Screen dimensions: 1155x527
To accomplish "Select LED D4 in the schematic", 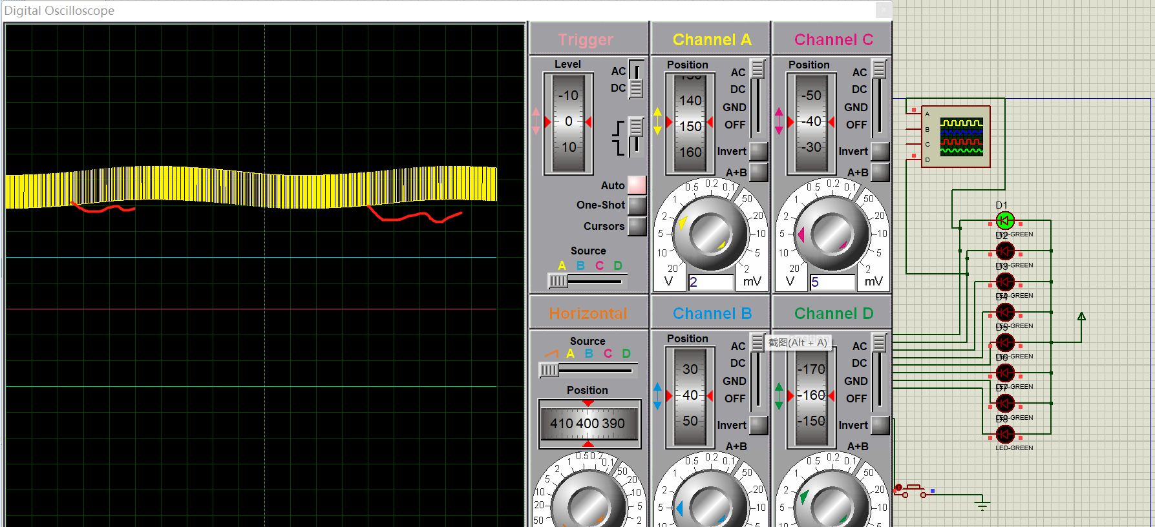I will tap(1005, 312).
